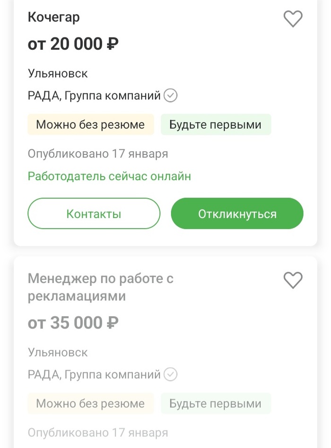
Task: Save the Кочегар vacancy to favorites
Action: pos(293,19)
